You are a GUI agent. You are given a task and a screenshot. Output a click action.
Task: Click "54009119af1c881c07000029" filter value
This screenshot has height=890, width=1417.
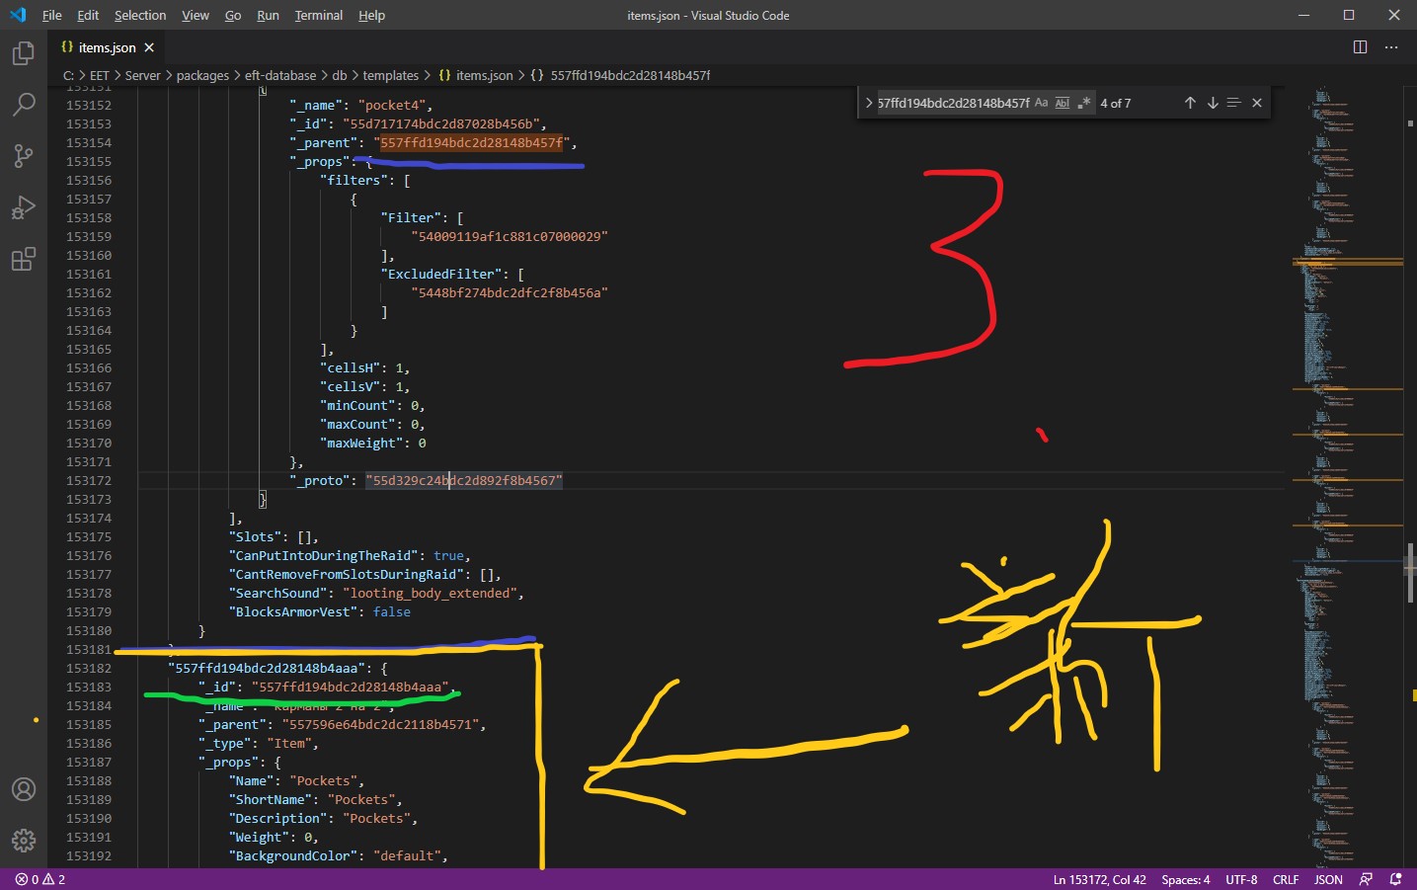point(510,236)
